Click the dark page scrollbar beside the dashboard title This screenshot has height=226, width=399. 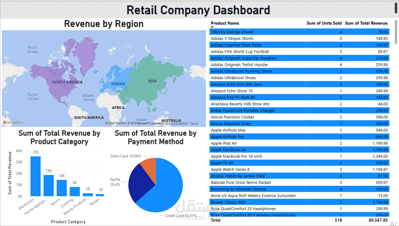pos(396,7)
